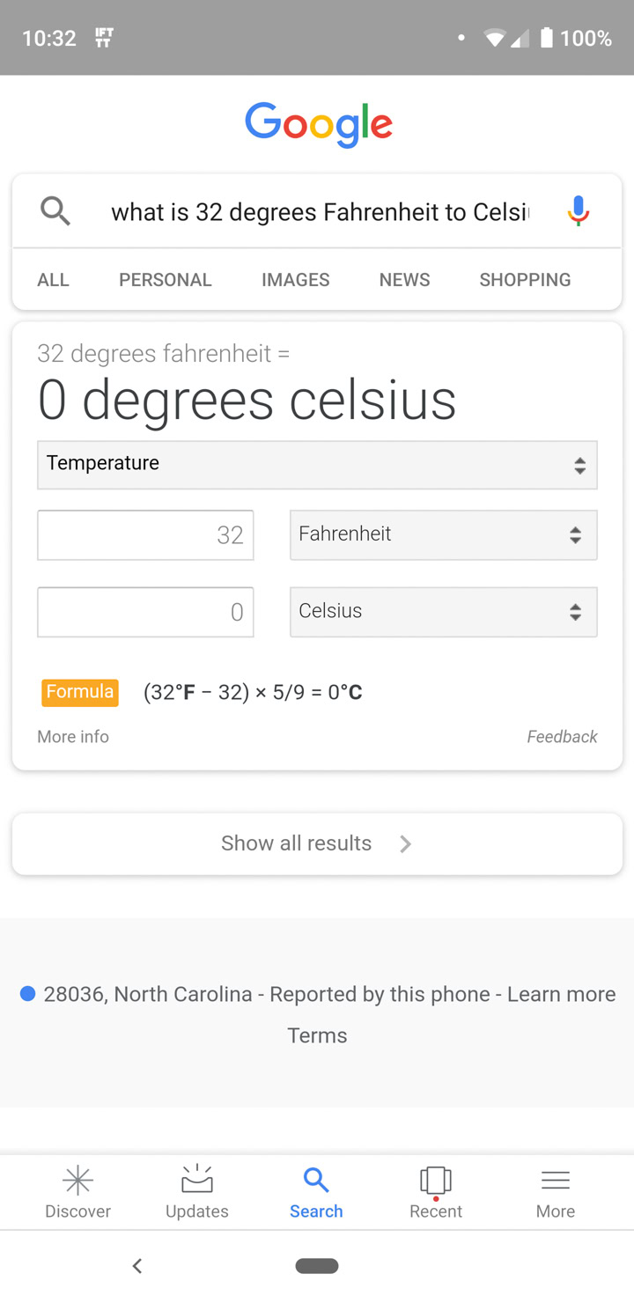Tap the Google logo
The height and width of the screenshot is (1303, 634).
click(318, 124)
